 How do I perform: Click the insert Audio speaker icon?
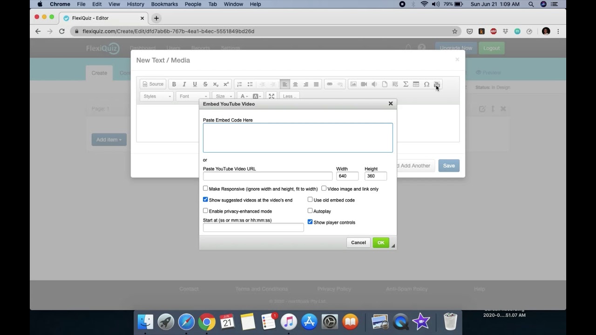(x=374, y=84)
